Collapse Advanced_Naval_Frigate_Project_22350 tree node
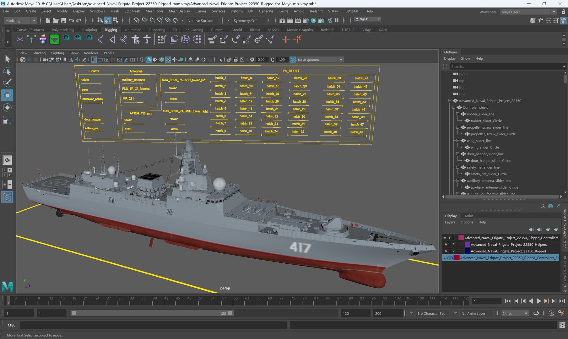The width and height of the screenshot is (568, 339). tap(450, 101)
